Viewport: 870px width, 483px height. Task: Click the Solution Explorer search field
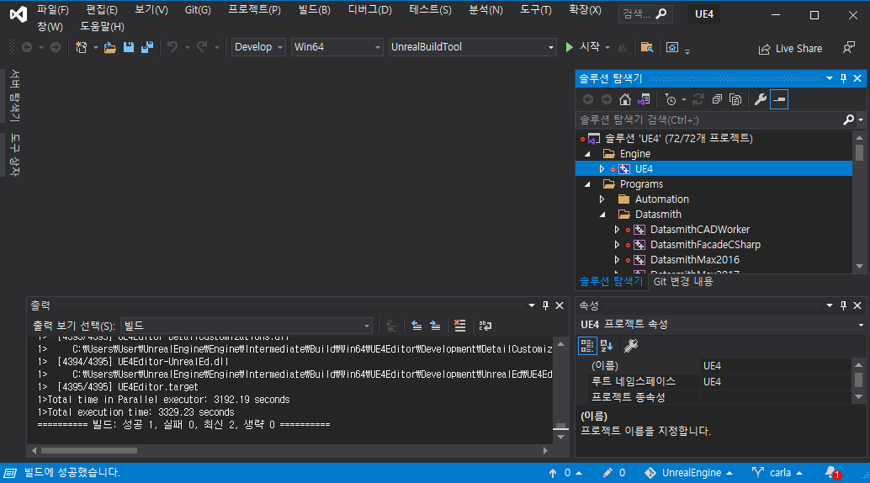[x=709, y=120]
